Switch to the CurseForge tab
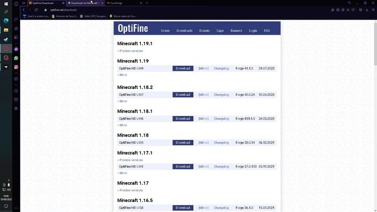This screenshot has width=377, height=212. [124, 3]
